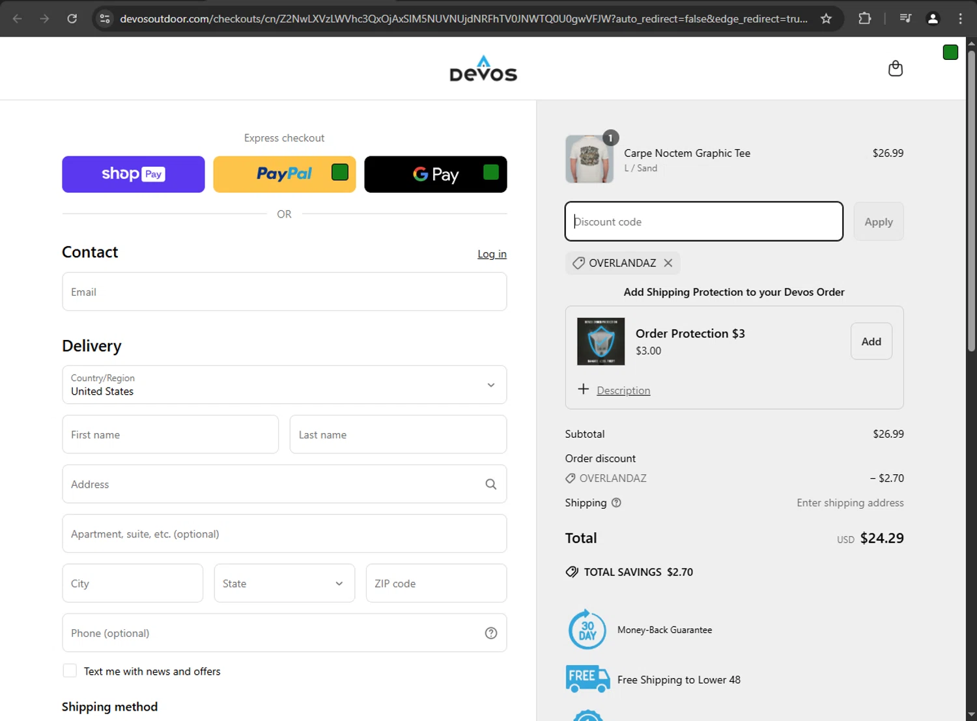Pay with Shop Pay
Image resolution: width=977 pixels, height=721 pixels.
coord(134,174)
